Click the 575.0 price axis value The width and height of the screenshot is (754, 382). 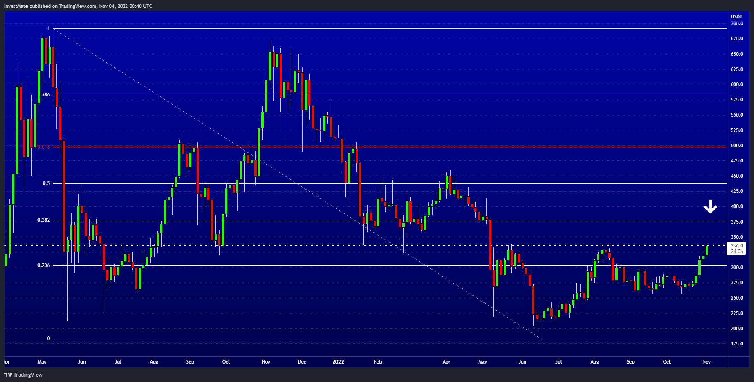[737, 100]
